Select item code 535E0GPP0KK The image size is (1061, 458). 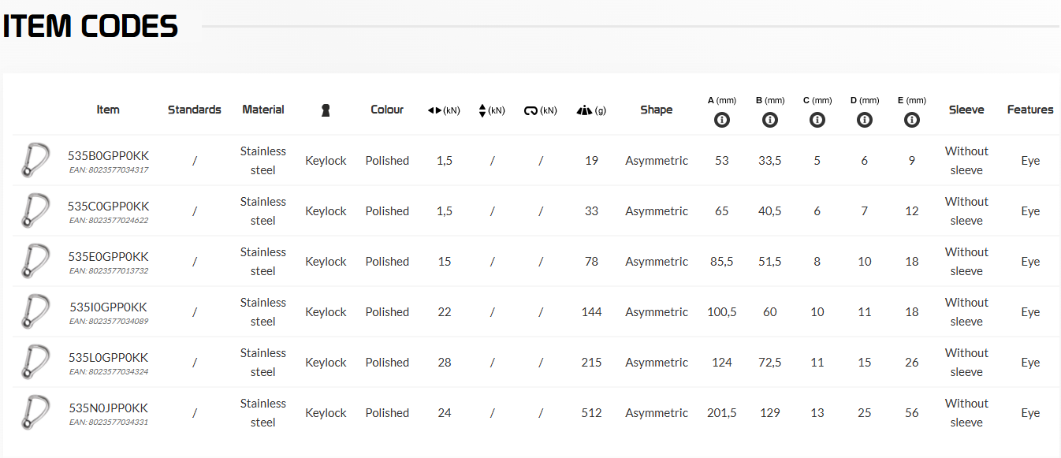coord(108,257)
